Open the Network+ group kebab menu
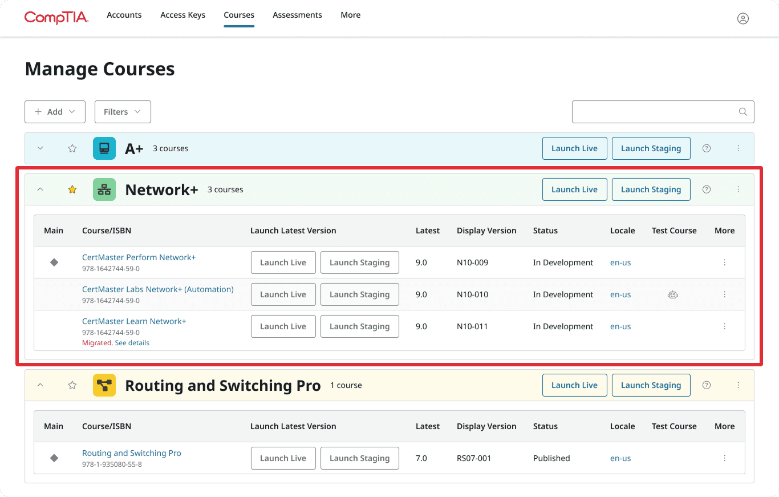779x497 pixels. [738, 189]
